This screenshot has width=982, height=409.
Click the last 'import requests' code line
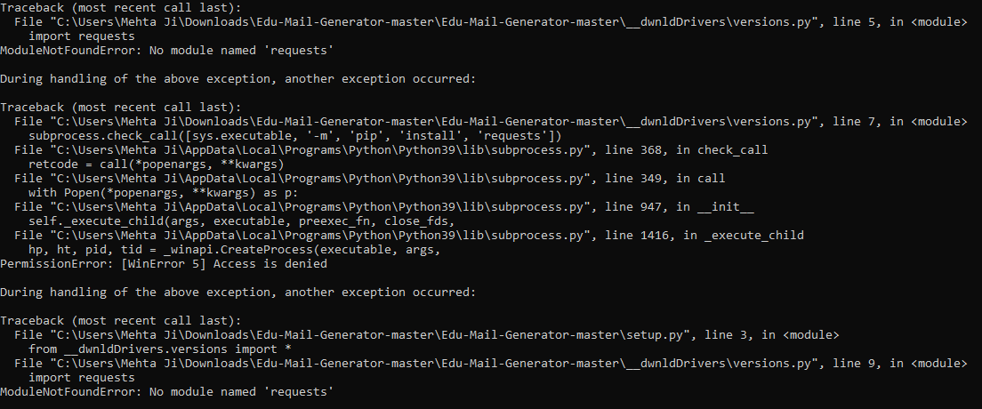click(x=82, y=377)
